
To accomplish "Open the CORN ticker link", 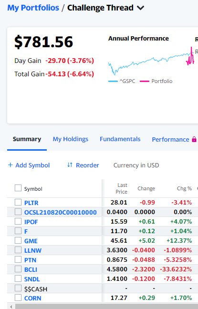I will tap(33, 298).
